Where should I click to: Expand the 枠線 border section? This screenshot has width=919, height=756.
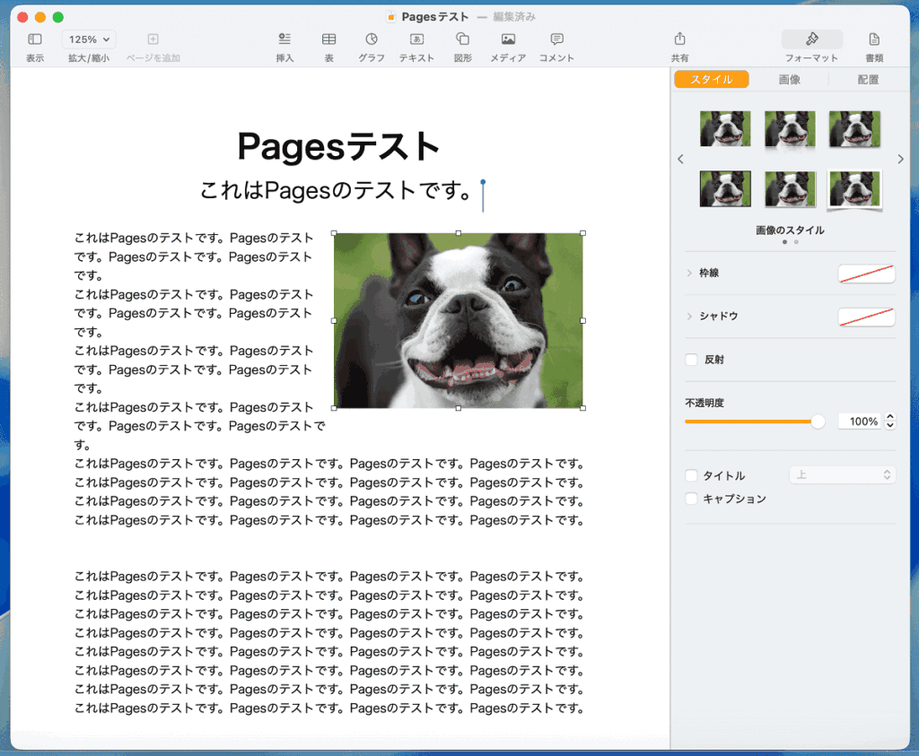[689, 273]
